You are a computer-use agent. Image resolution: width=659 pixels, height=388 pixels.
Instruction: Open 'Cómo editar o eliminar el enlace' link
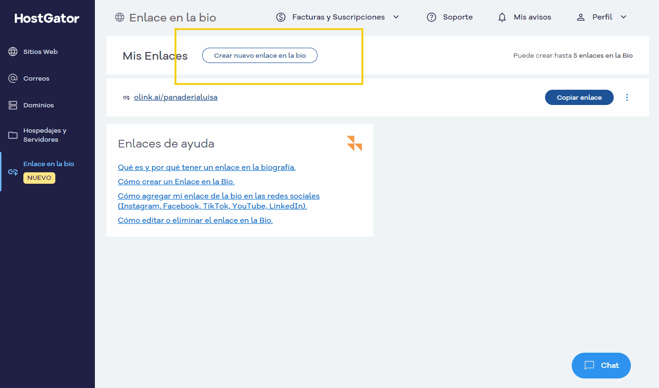point(195,220)
